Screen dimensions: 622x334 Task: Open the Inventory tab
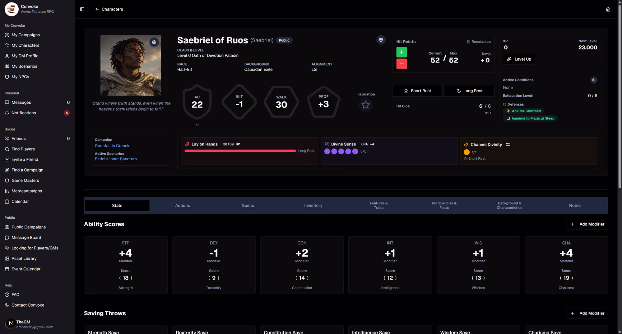[x=313, y=206]
